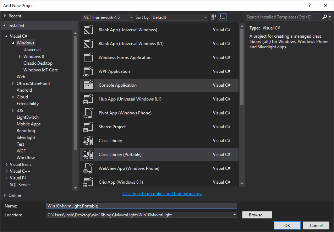The width and height of the screenshot is (334, 232).
Task: Select the Pivot App (Windows Phone) icon
Action: point(88,113)
